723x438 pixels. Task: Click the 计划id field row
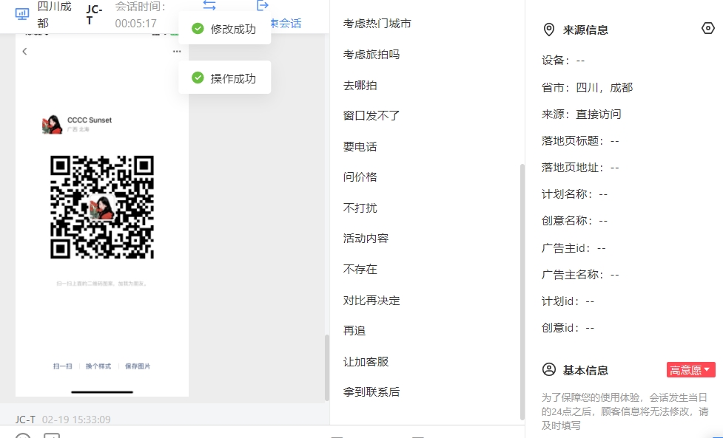(x=568, y=301)
